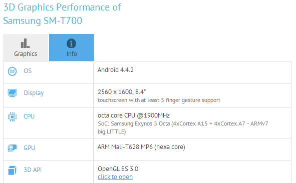296x183 pixels.
Task: Click the CPU label
Action: [29, 116]
